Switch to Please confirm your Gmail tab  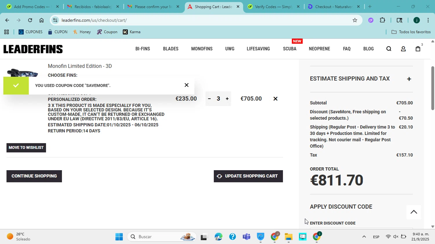click(x=153, y=7)
